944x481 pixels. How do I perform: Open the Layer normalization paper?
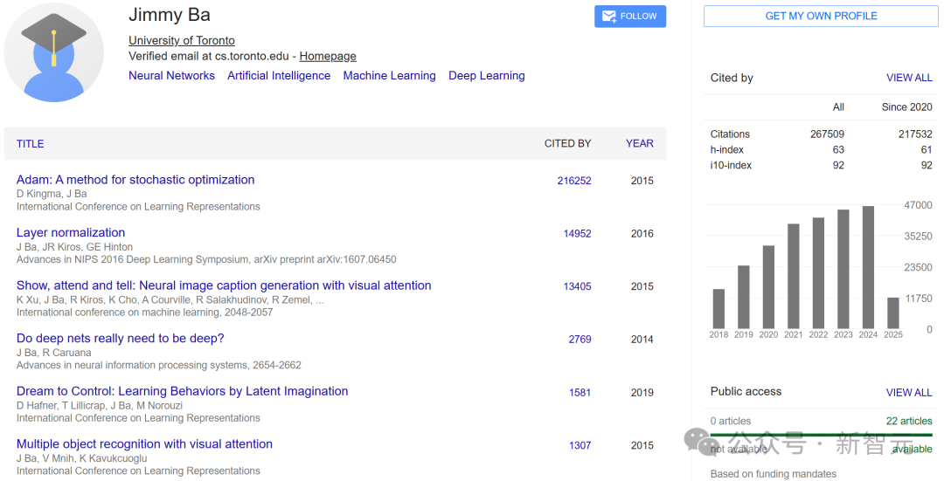(x=71, y=233)
